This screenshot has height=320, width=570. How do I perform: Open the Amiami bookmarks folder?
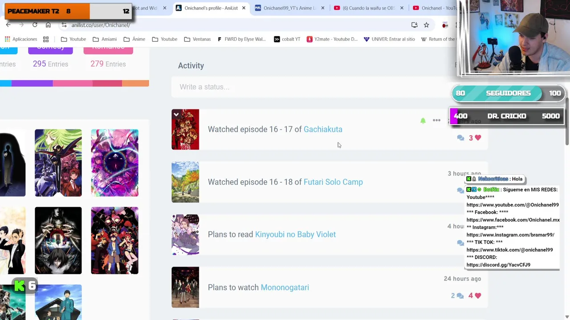(x=105, y=39)
